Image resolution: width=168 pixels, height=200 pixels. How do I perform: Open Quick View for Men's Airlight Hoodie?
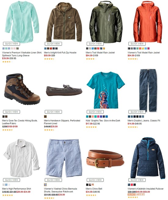[53, 44]
